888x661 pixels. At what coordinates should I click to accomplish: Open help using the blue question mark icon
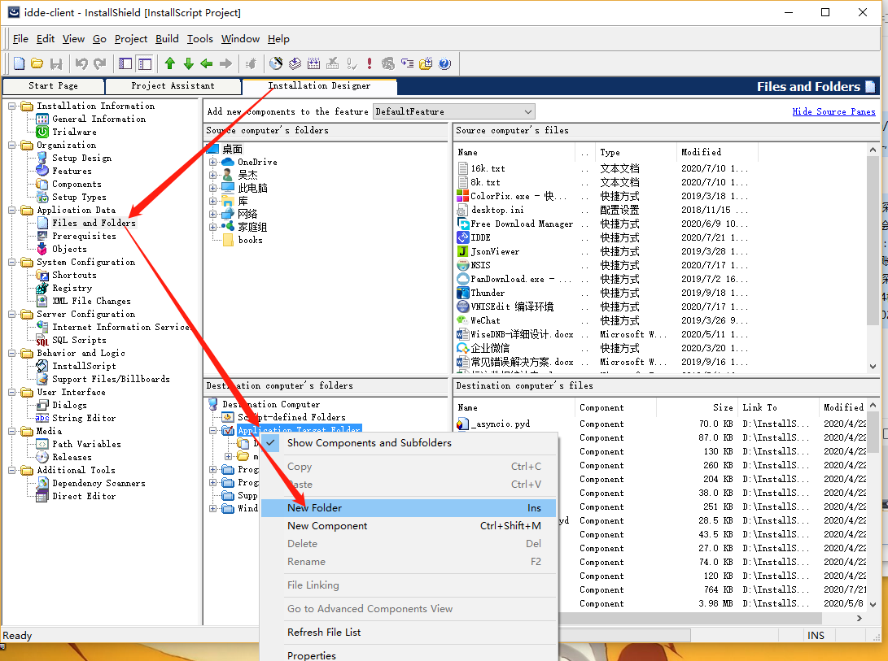point(444,63)
